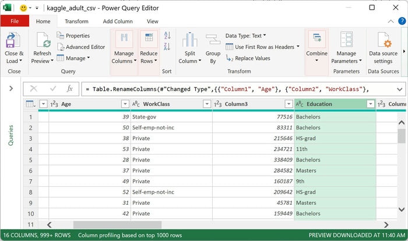Click the Split Column icon

(189, 40)
